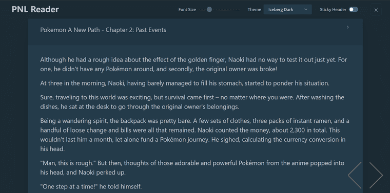Click the next chapter right arrow
The width and height of the screenshot is (390, 193).
(x=376, y=176)
